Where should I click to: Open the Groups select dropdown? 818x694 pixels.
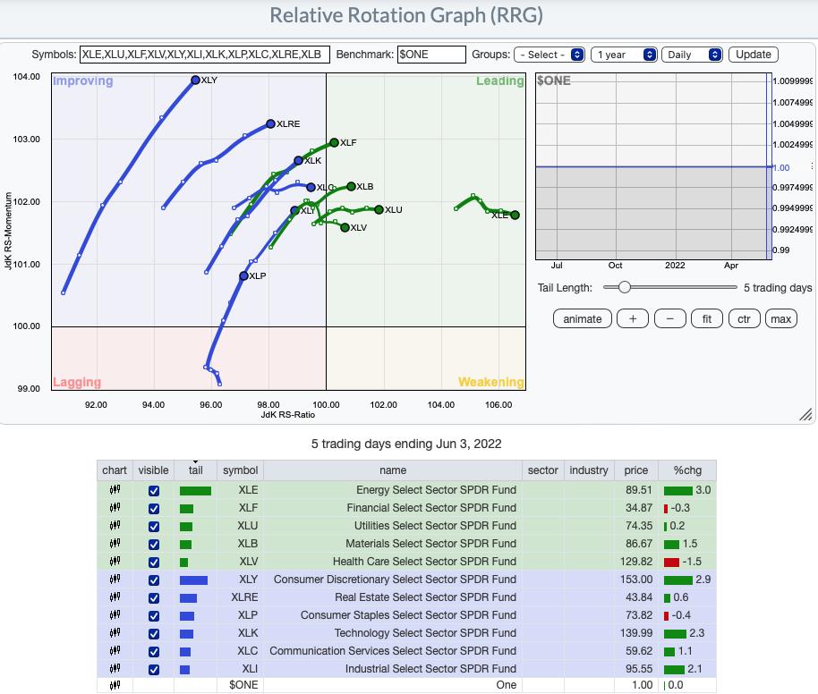coord(550,55)
